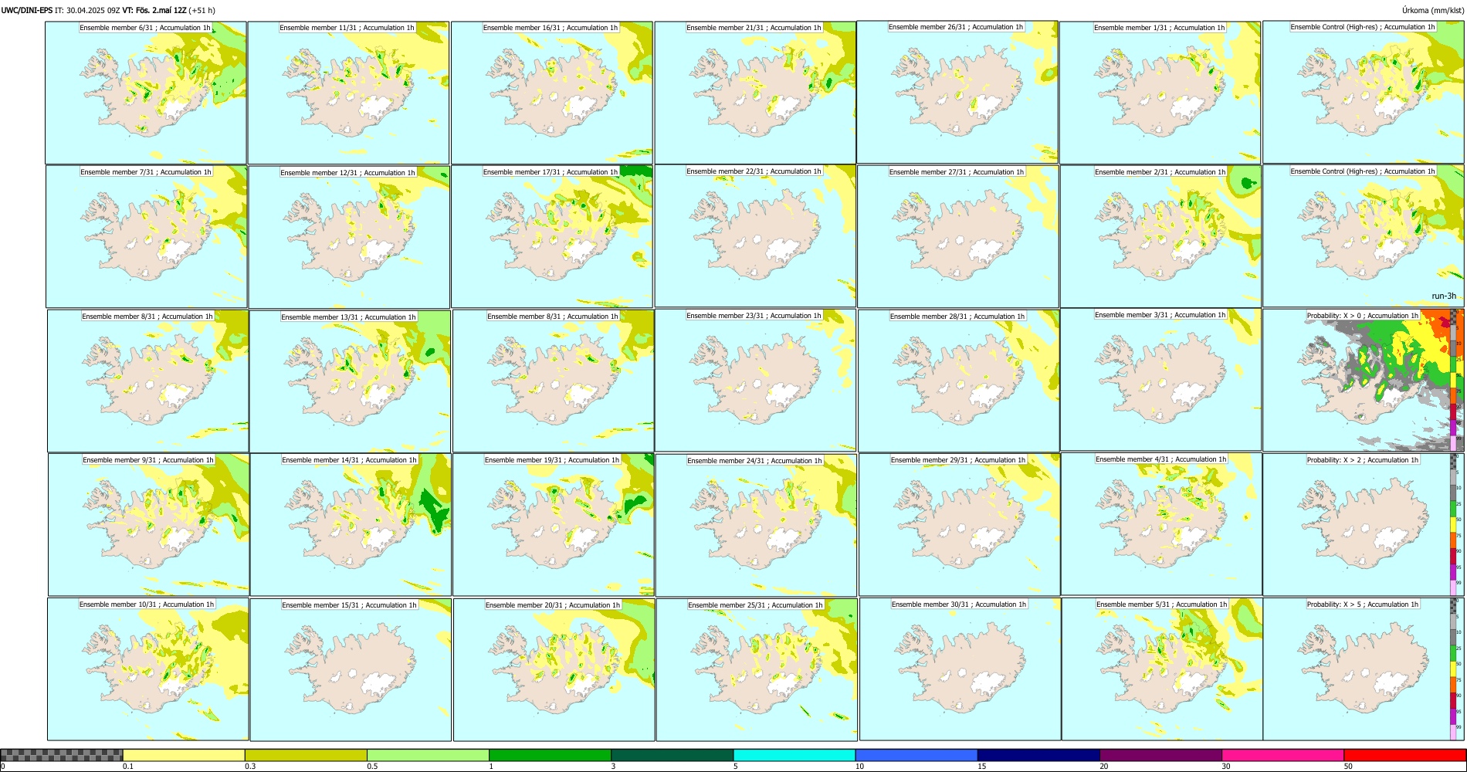Select the Ensemble member 14/31 map
Image resolution: width=1467 pixels, height=772 pixels.
(x=351, y=525)
